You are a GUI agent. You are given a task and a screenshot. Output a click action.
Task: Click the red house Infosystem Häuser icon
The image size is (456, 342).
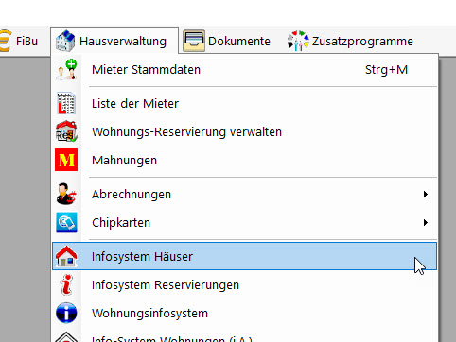pyautogui.click(x=66, y=256)
